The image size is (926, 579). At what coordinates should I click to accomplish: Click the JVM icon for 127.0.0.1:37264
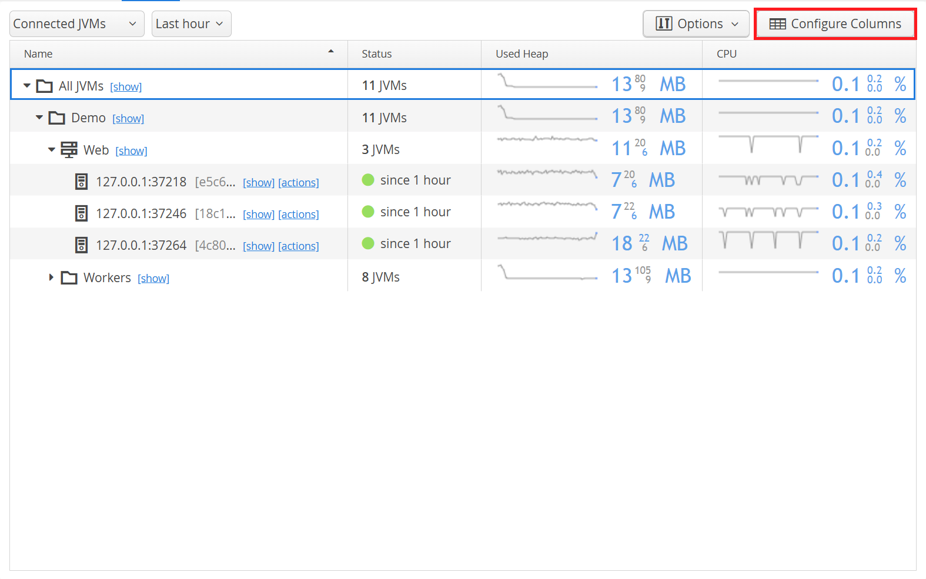coord(82,245)
